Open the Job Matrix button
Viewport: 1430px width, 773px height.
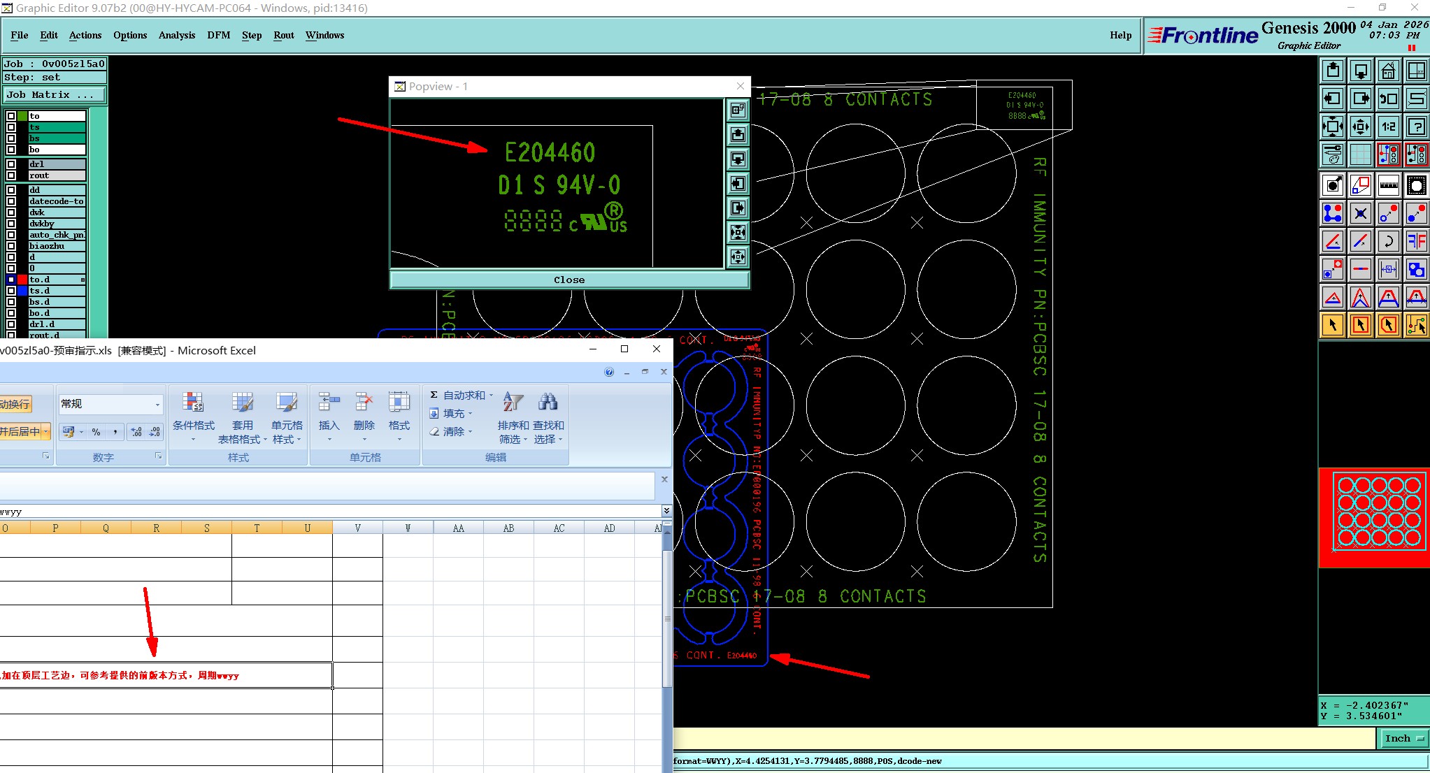tap(55, 95)
